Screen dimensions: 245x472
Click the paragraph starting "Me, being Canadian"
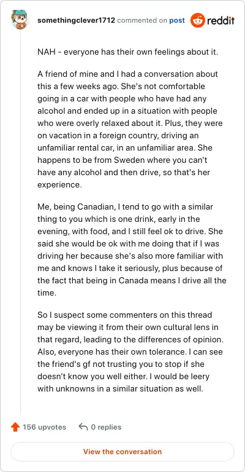132,250
